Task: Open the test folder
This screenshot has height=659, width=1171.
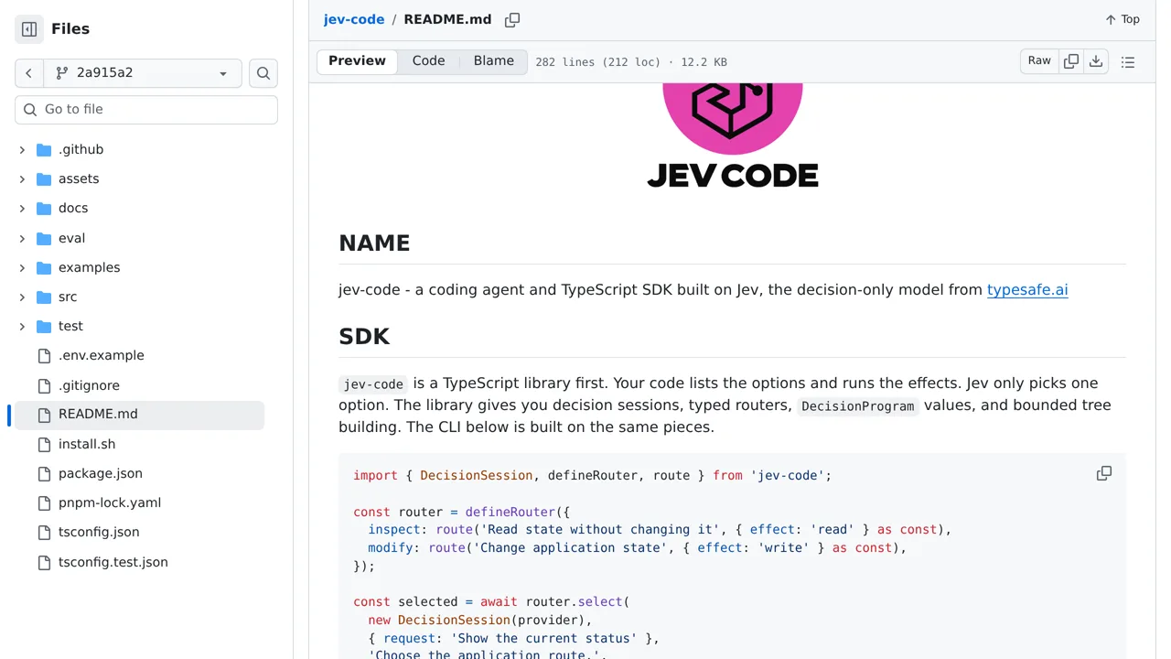Action: [70, 326]
